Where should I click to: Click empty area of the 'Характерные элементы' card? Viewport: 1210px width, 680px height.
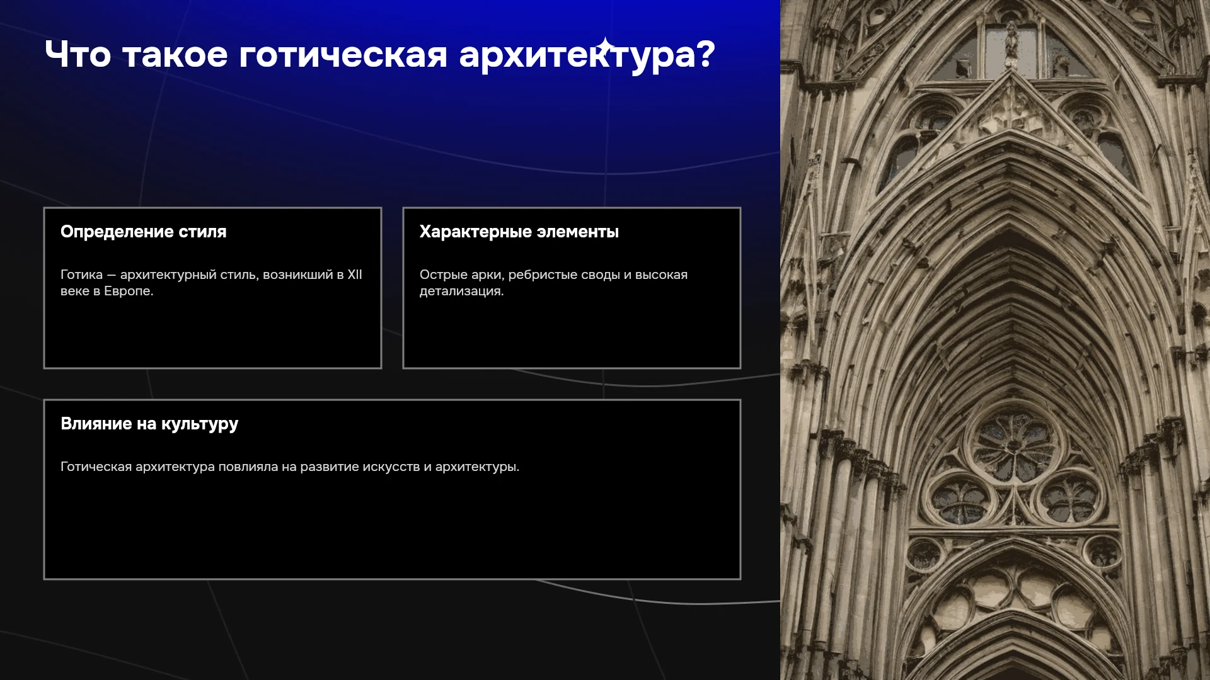tap(572, 334)
